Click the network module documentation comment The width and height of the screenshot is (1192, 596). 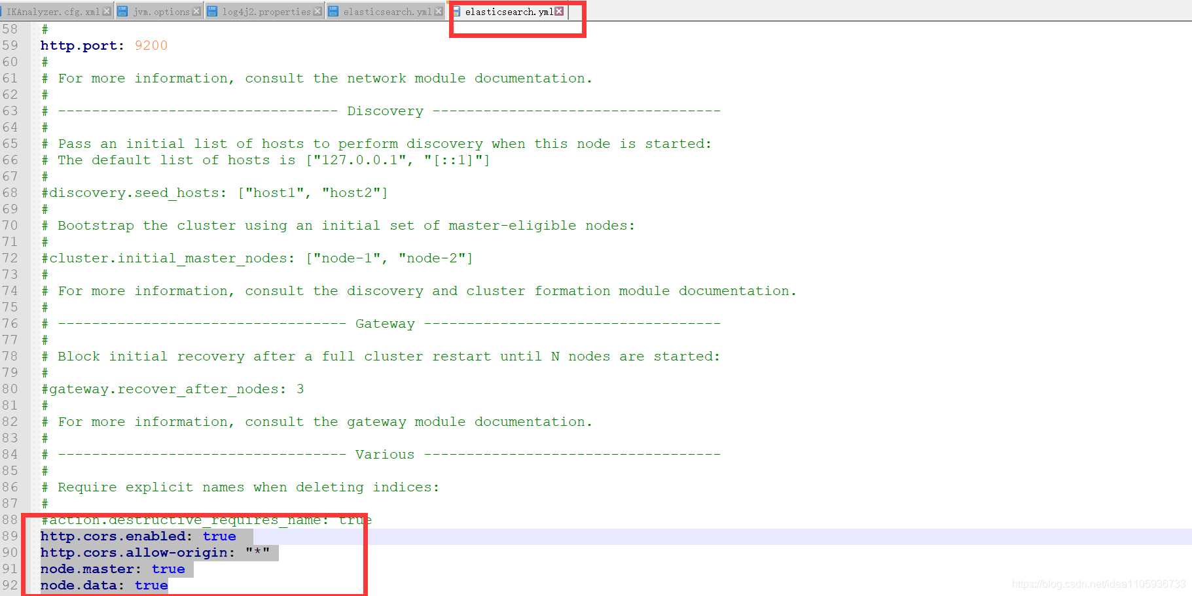(x=317, y=78)
